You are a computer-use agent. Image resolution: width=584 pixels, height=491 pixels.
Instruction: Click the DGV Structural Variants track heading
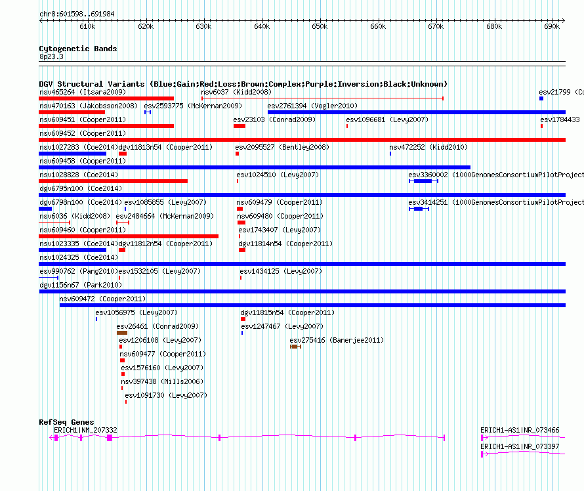(243, 84)
